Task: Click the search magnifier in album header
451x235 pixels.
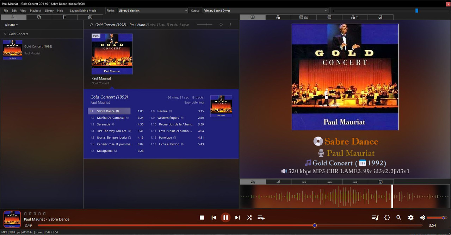Action: 91,25
